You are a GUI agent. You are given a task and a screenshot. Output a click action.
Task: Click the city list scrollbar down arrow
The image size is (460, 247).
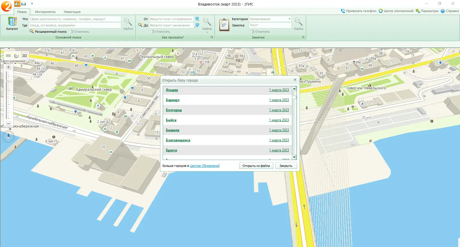coord(294,157)
